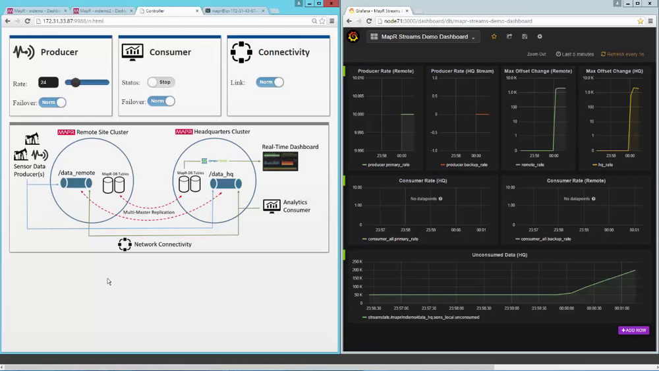The height and width of the screenshot is (371, 659).
Task: Click the Headquarters MapR-DB Tables icon
Action: 190,184
